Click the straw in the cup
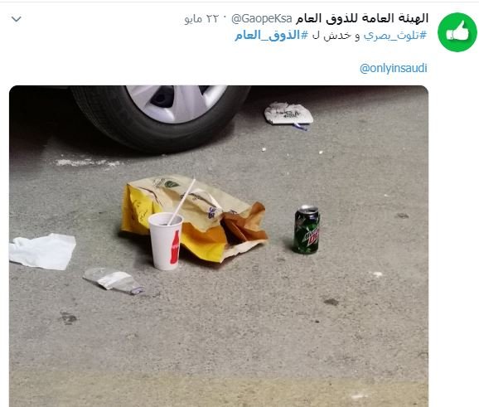The image size is (479, 407). point(181,201)
